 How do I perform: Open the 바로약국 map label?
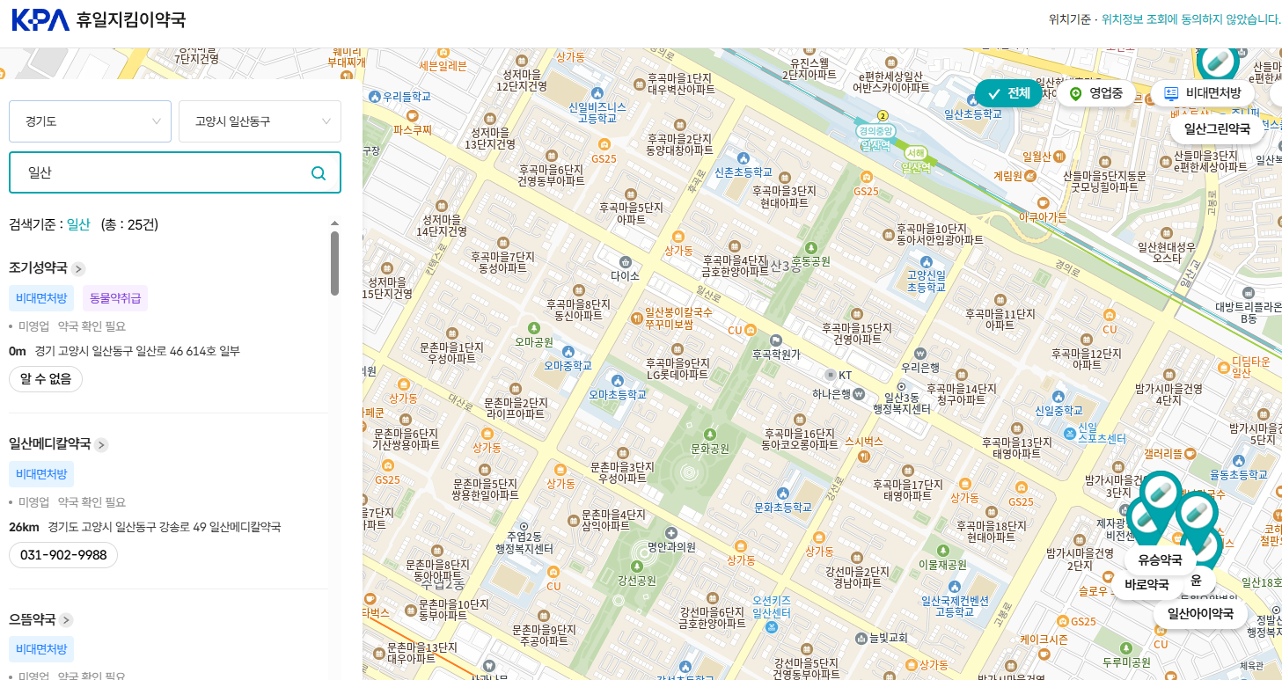(x=1146, y=584)
